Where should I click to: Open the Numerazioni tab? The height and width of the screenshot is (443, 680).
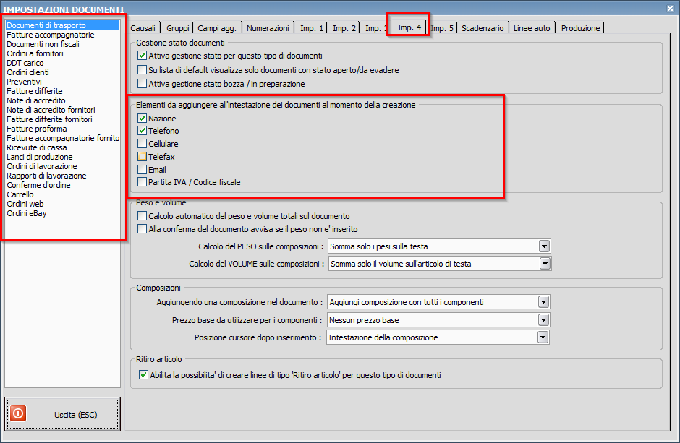tap(268, 28)
